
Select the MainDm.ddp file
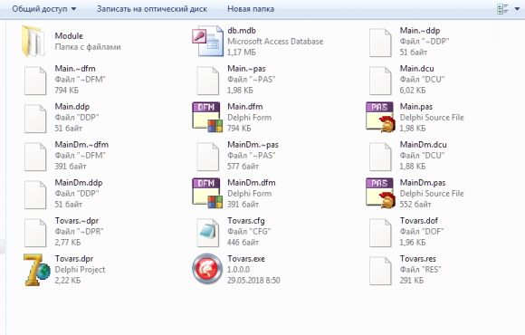[x=63, y=194]
